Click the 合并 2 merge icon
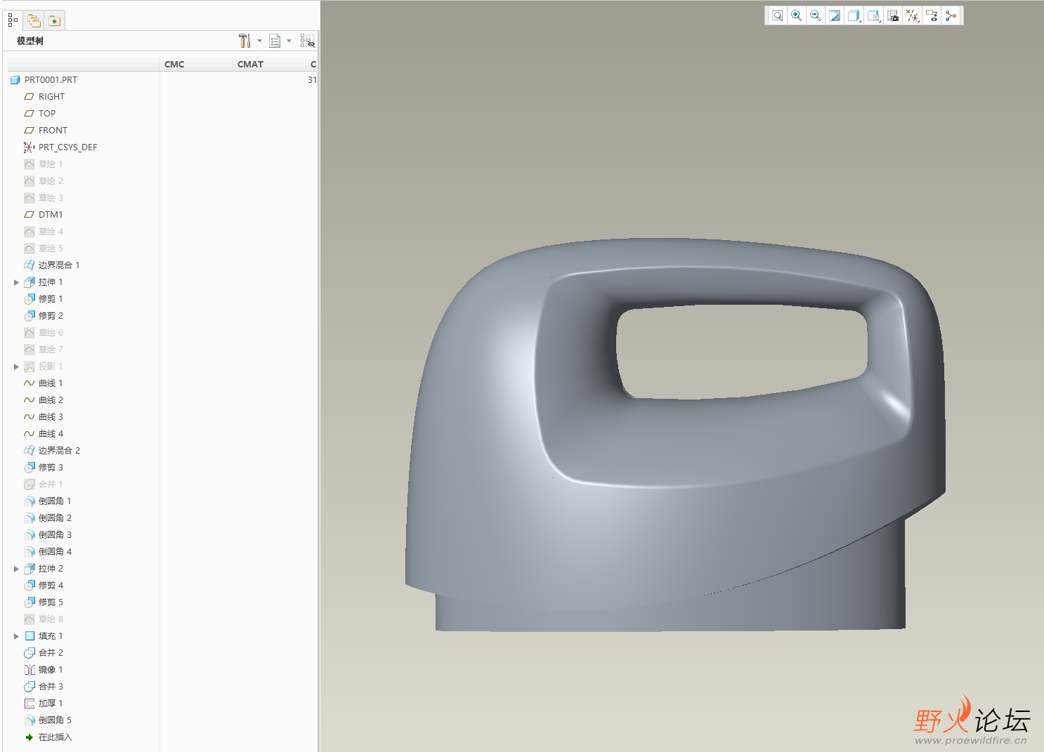The image size is (1044, 752). [30, 653]
